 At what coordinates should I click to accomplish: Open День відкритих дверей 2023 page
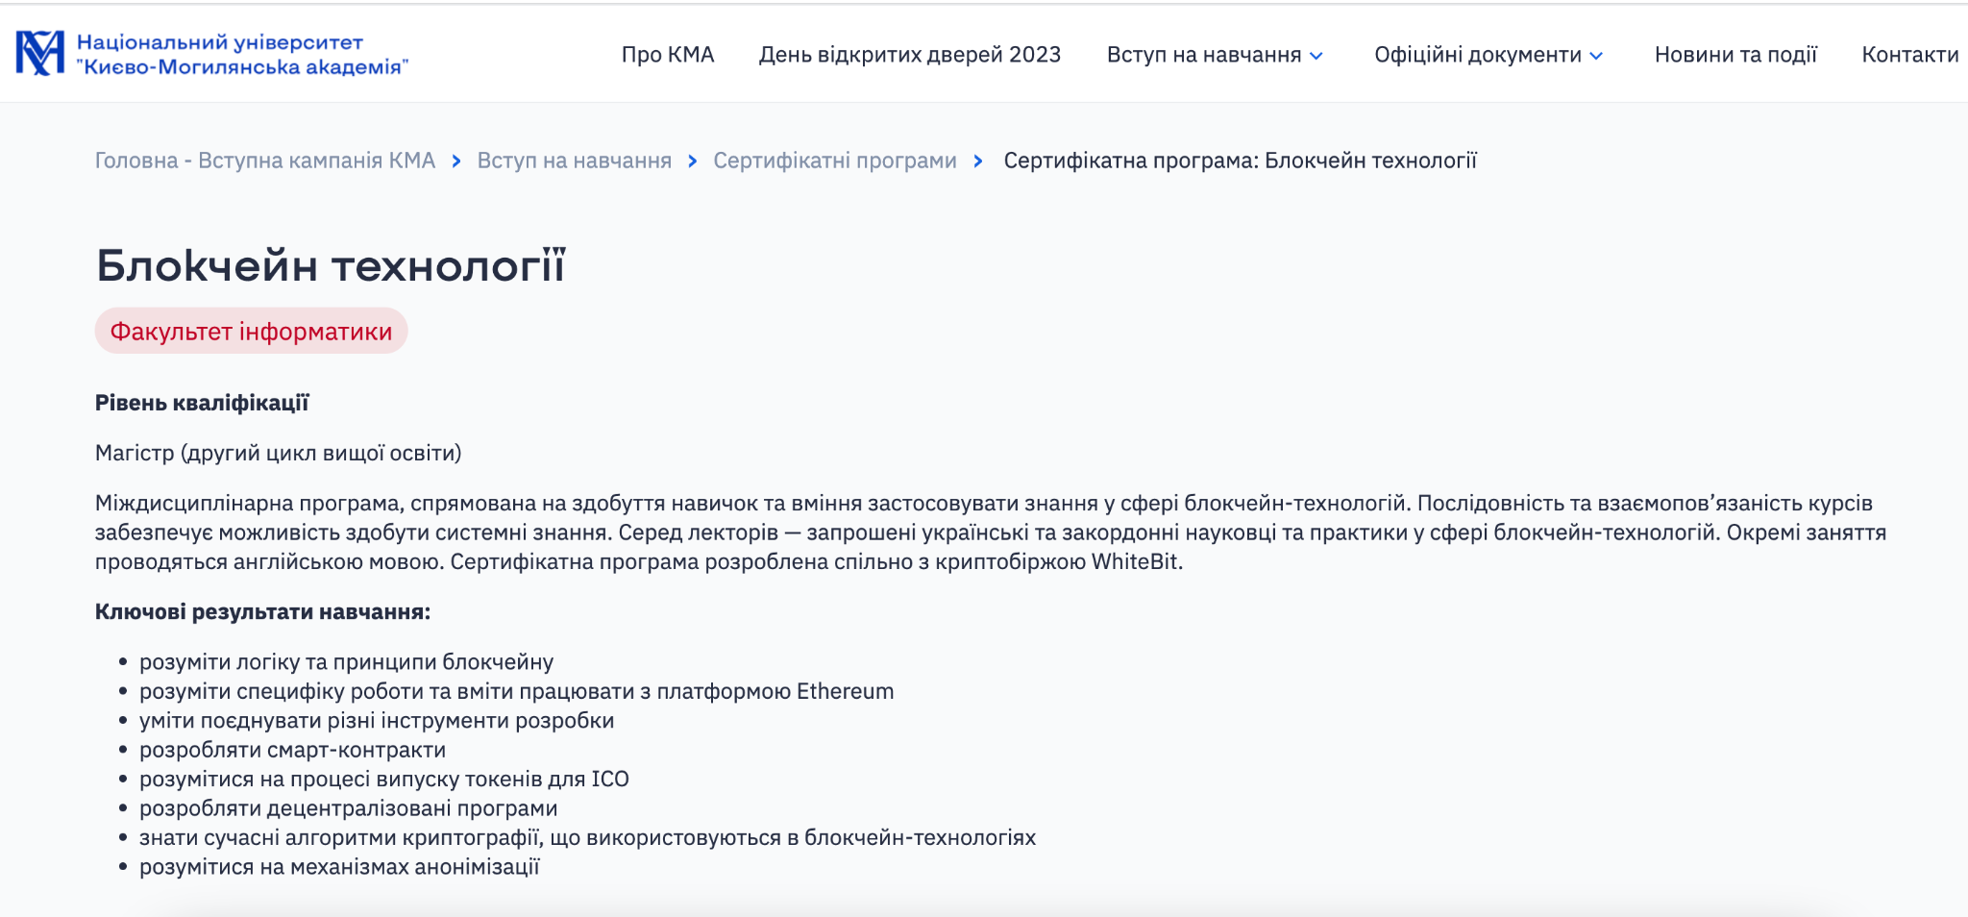pos(909,56)
